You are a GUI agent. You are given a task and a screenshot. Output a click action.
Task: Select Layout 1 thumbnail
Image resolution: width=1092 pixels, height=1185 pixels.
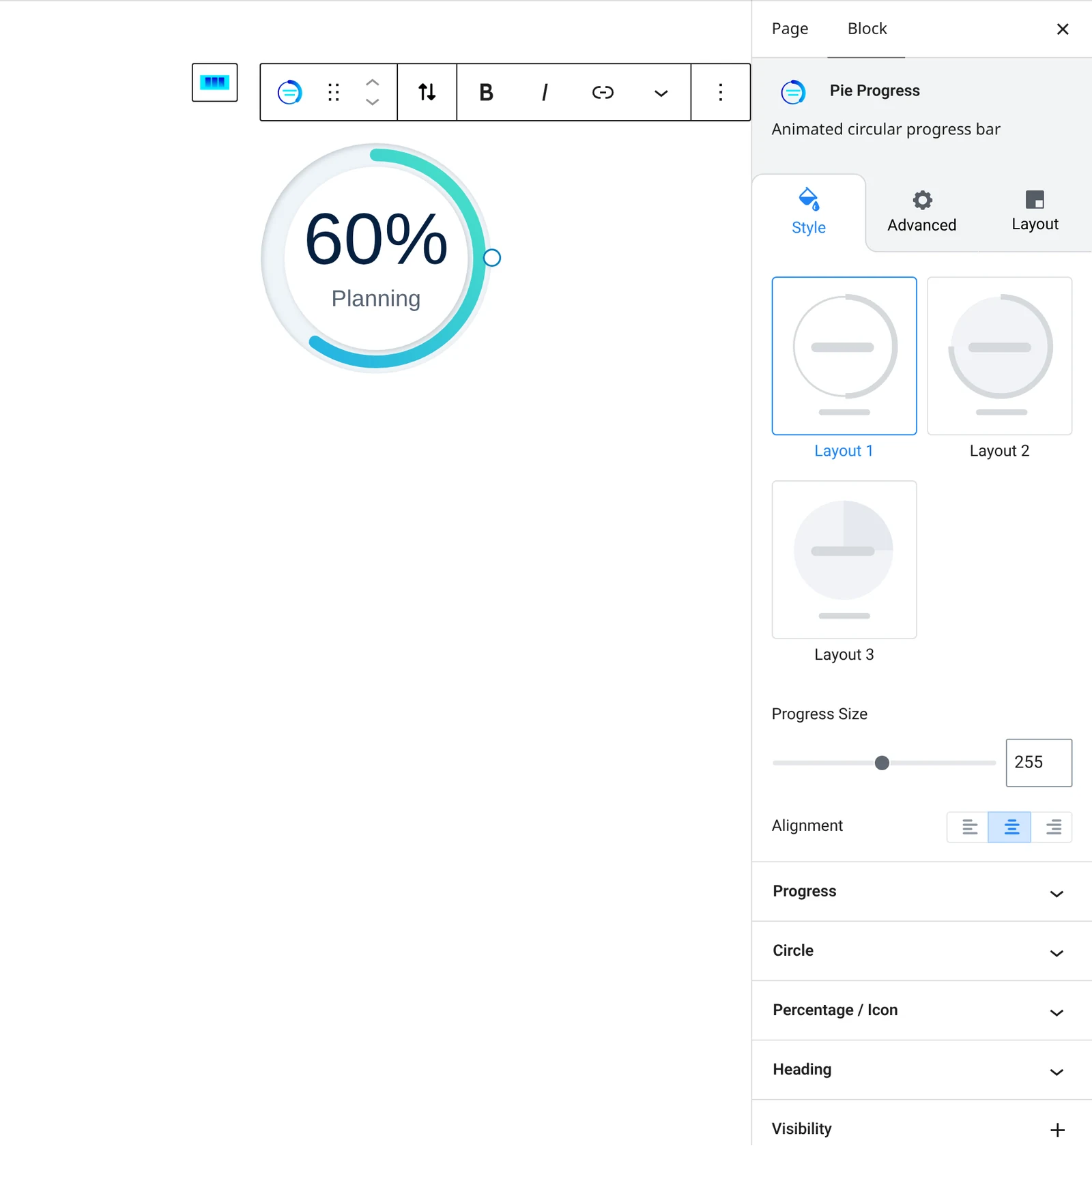pyautogui.click(x=844, y=355)
